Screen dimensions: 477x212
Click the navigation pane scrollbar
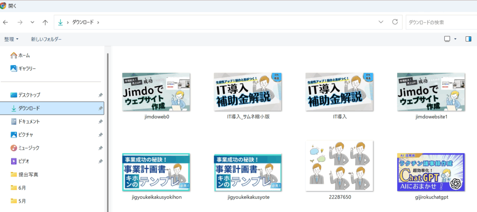tap(108, 132)
